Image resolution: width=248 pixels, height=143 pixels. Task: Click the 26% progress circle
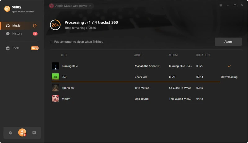click(x=55, y=25)
